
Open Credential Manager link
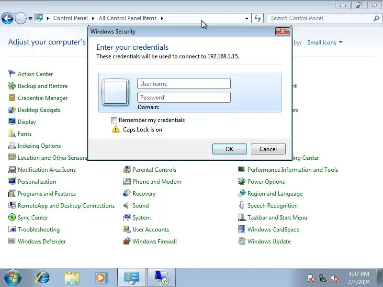[43, 98]
